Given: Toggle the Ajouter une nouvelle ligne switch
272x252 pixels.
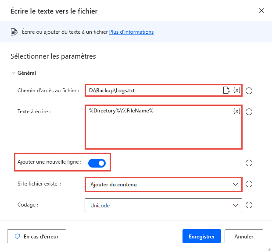Looking at the screenshot, I should tap(97, 163).
